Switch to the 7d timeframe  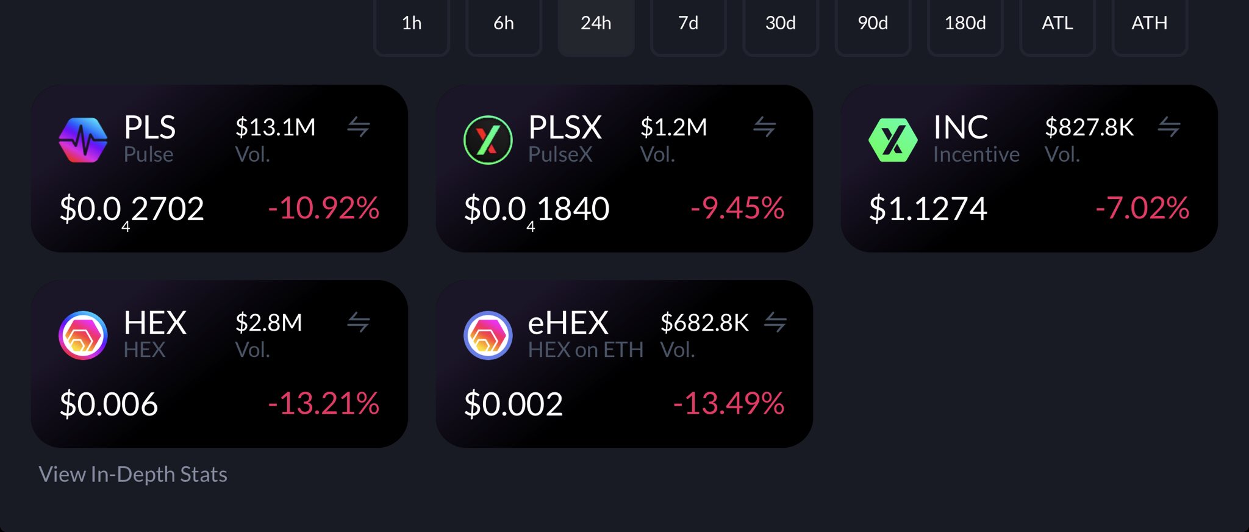click(688, 24)
